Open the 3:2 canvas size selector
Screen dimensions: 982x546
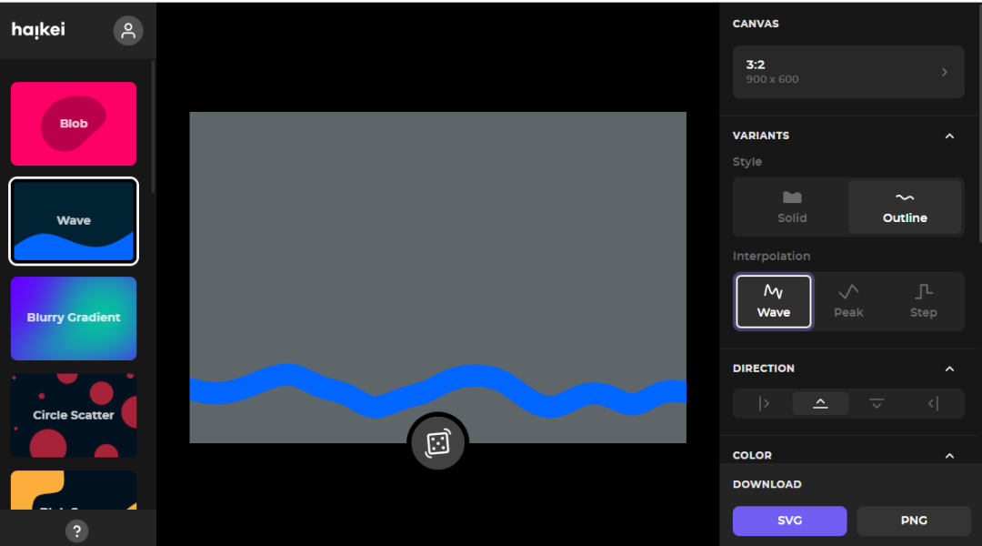coord(848,72)
